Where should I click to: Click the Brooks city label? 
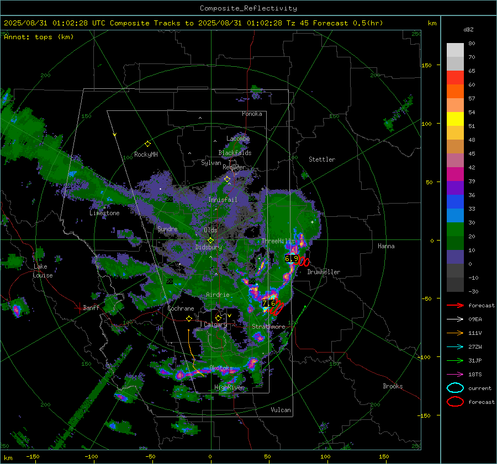click(393, 386)
